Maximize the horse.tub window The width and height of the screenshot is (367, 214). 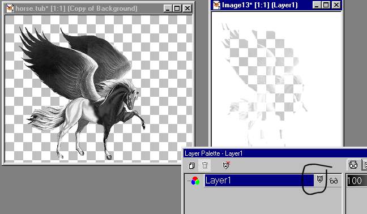click(177, 8)
